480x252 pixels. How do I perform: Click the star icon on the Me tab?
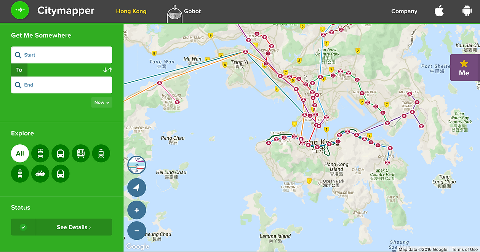(464, 63)
